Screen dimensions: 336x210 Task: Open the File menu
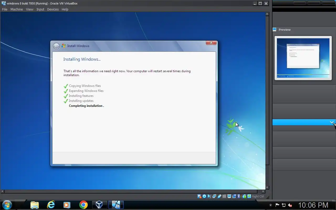[4, 9]
